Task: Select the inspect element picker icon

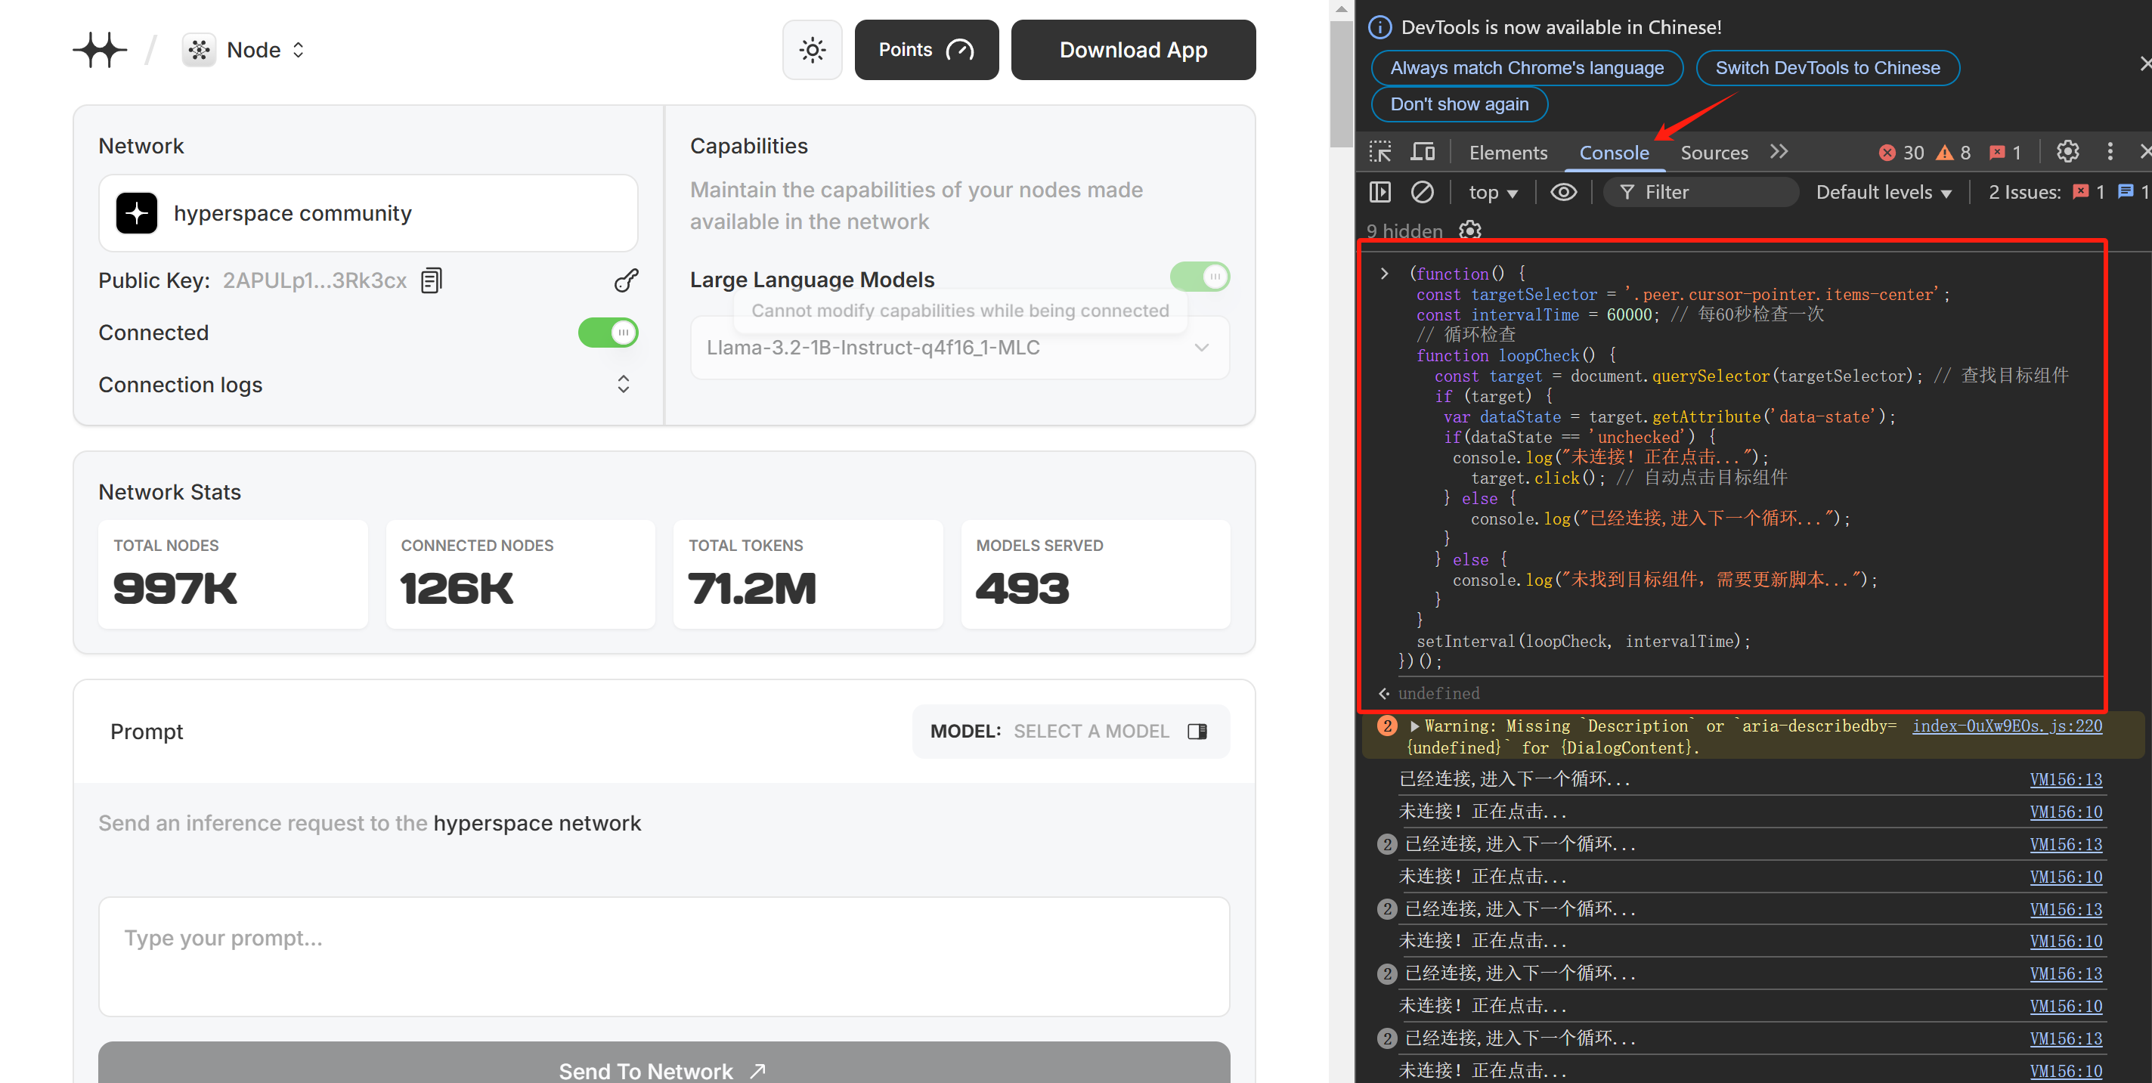Action: [1380, 152]
